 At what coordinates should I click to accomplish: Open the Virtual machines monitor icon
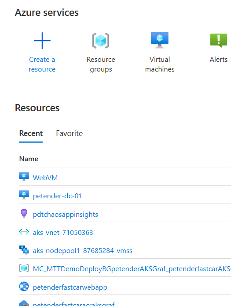pyautogui.click(x=160, y=40)
